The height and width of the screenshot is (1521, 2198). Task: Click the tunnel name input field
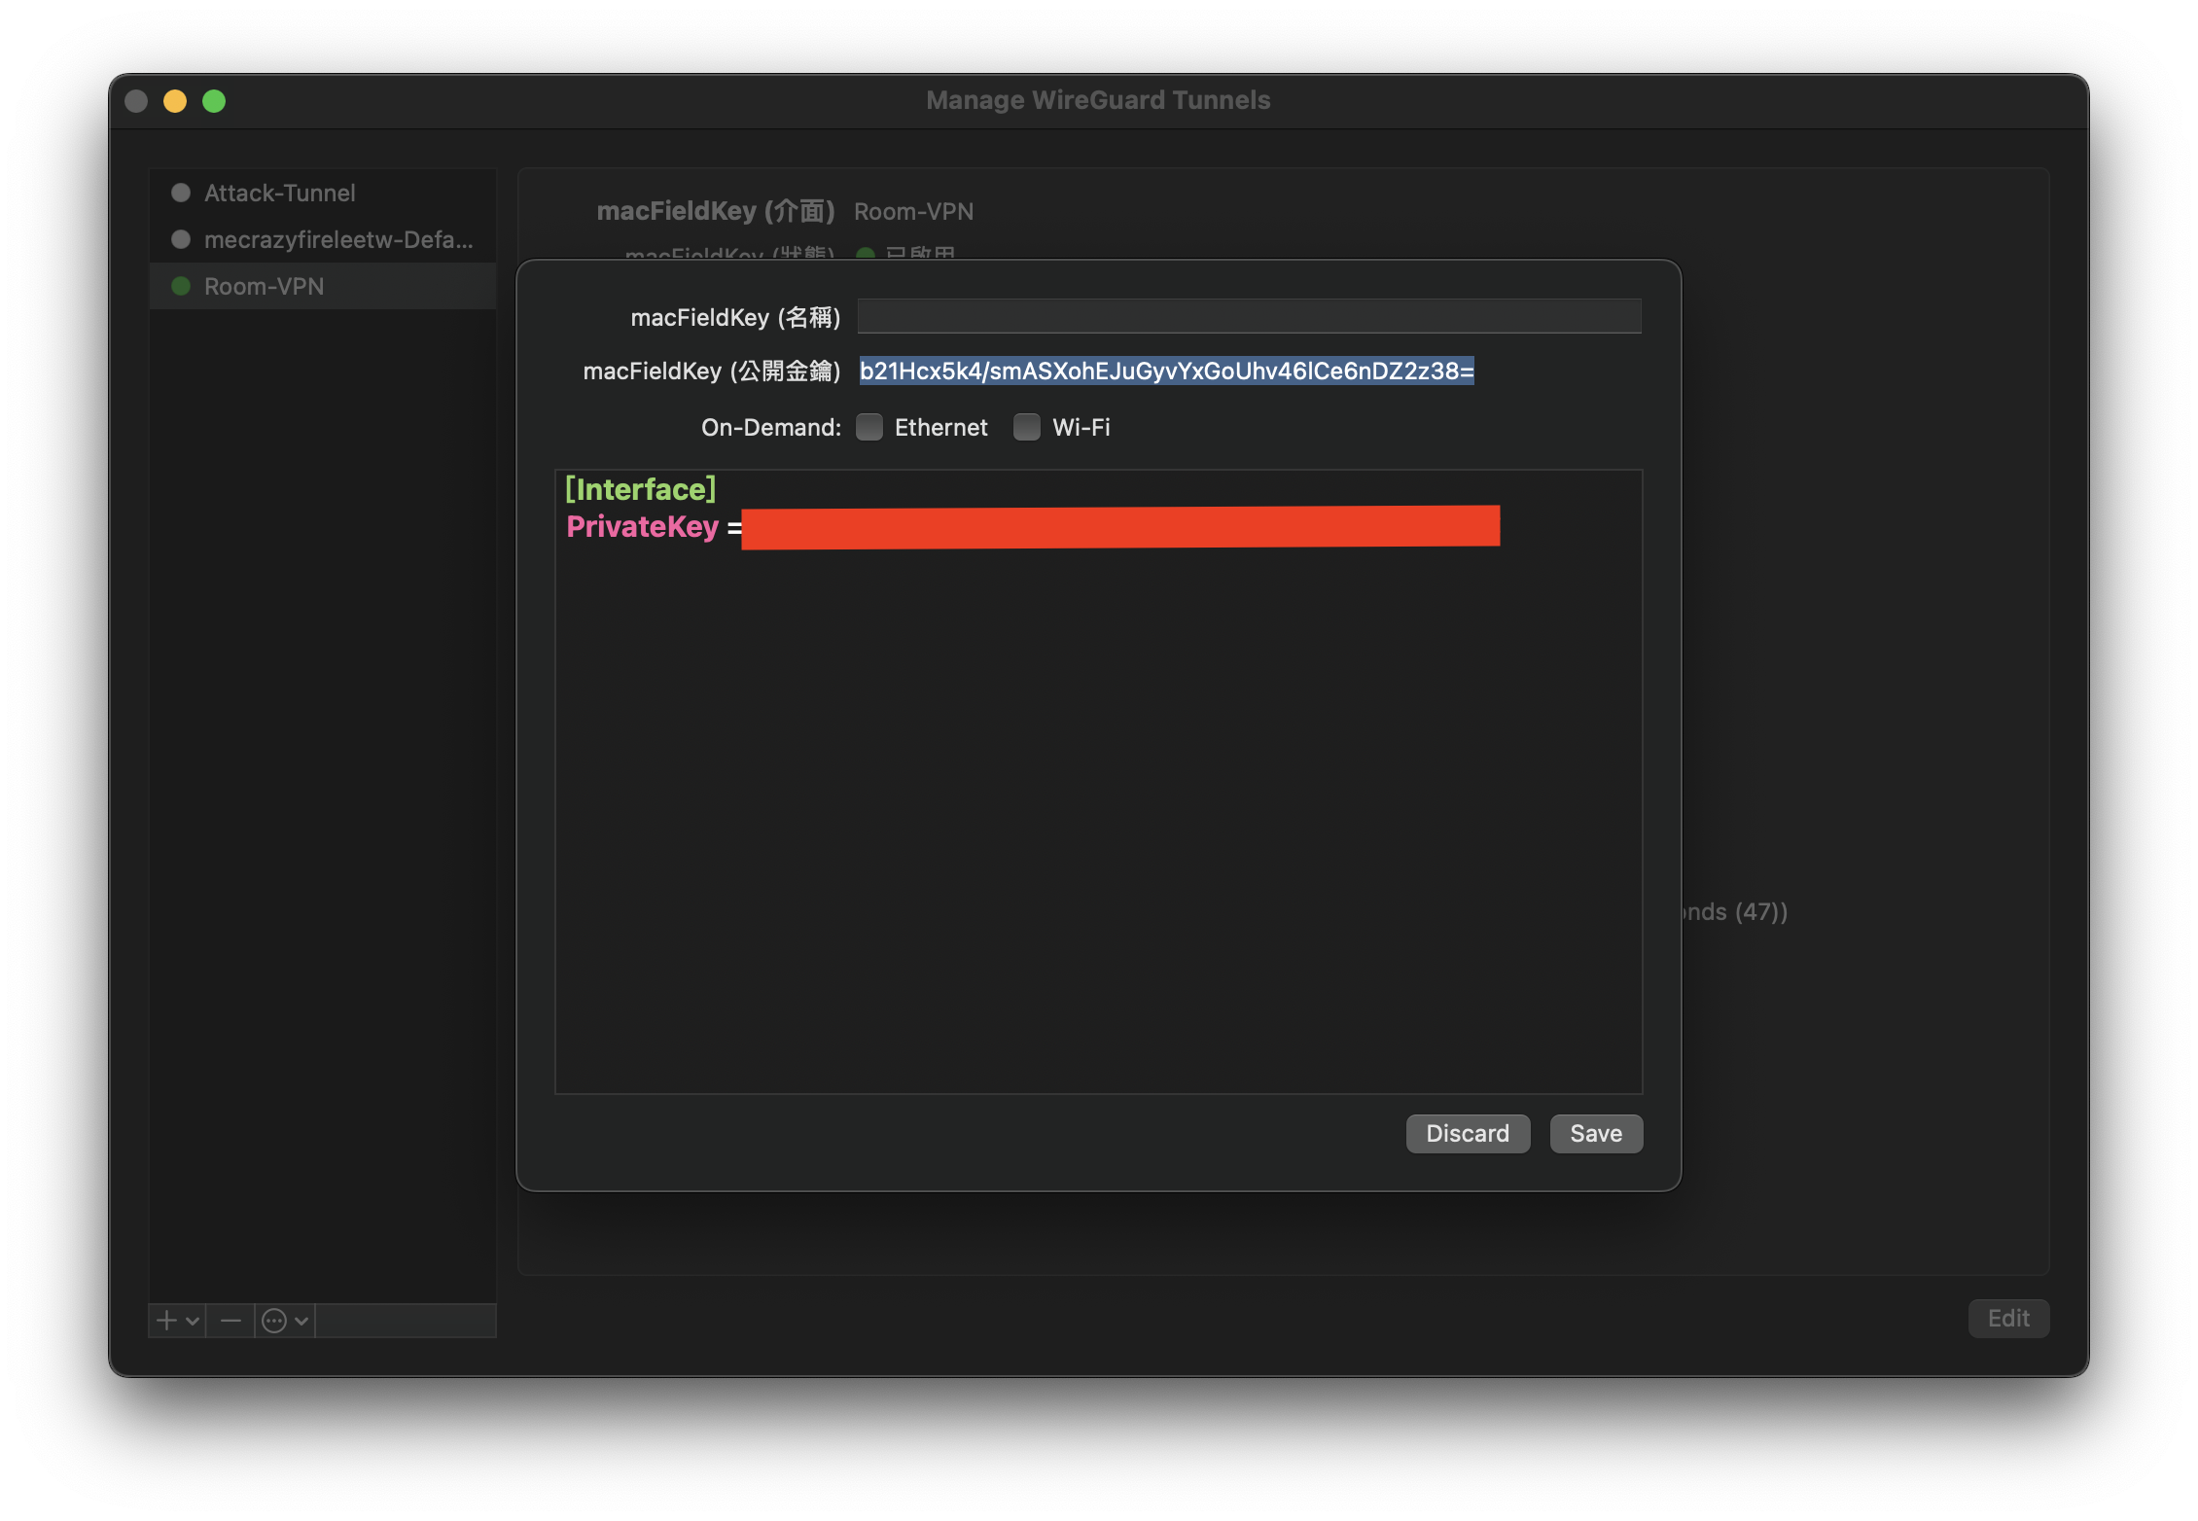[1249, 316]
